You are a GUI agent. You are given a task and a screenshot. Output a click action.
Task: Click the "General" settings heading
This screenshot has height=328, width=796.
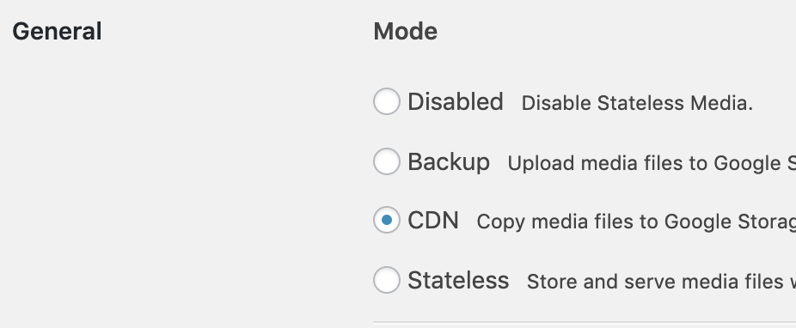(57, 32)
